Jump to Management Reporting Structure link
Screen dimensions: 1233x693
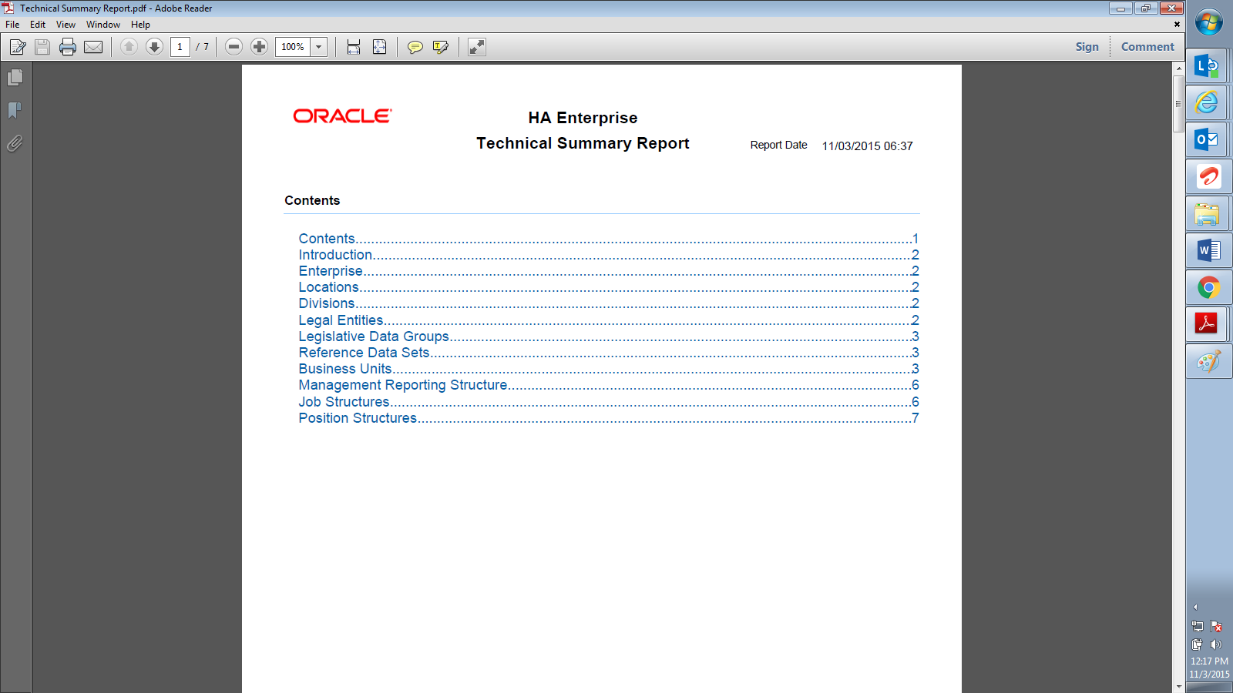609,385
